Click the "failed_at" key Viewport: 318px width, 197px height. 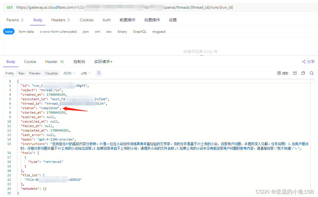[31, 126]
